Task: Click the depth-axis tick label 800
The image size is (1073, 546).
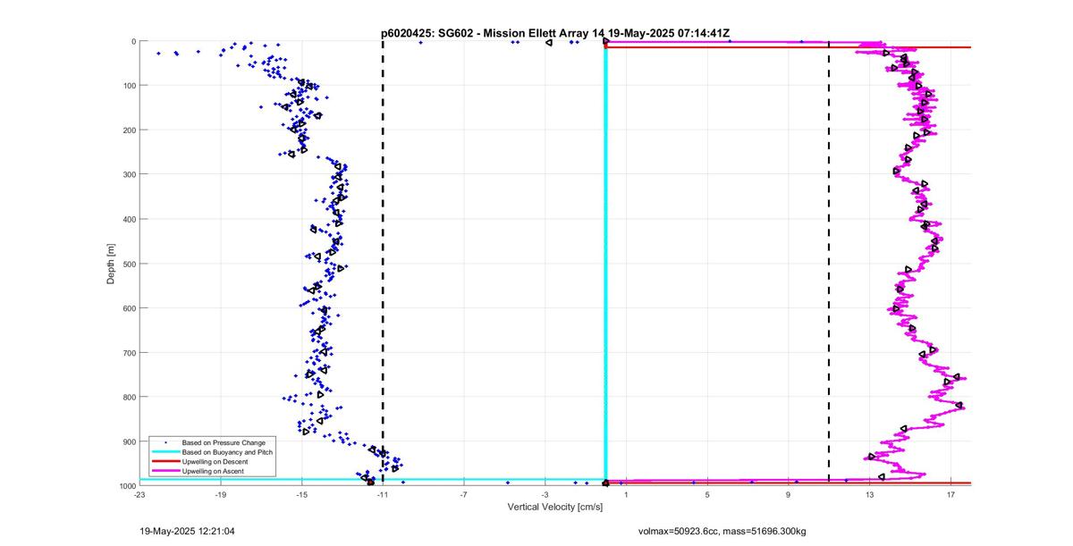Action: pyautogui.click(x=129, y=397)
